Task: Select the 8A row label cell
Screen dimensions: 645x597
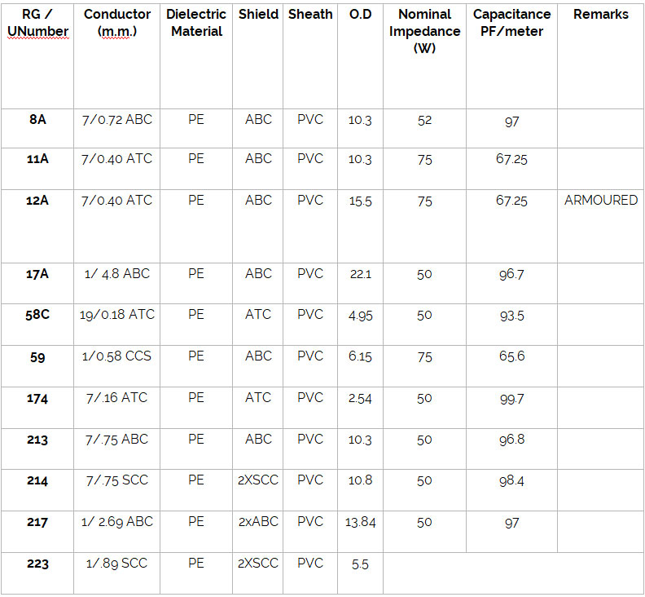Action: [x=37, y=119]
